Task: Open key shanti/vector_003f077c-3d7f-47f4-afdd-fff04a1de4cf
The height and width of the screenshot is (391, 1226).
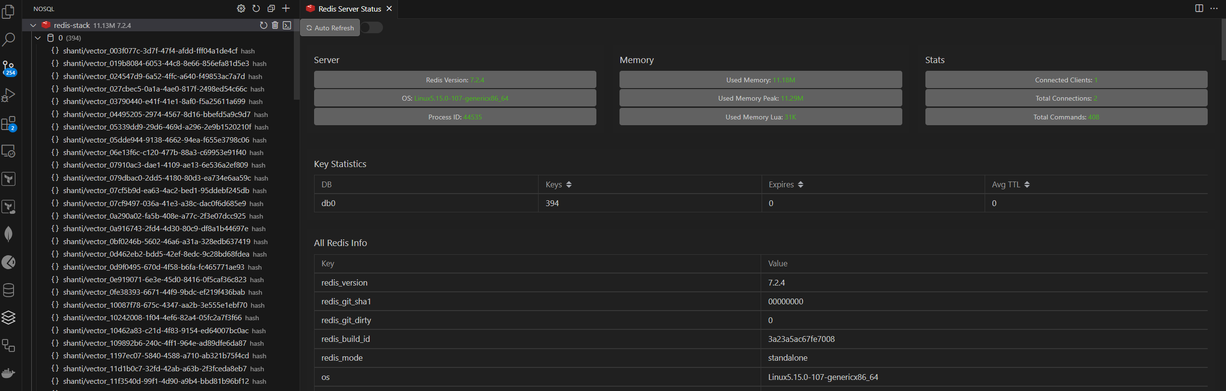Action: (x=150, y=51)
